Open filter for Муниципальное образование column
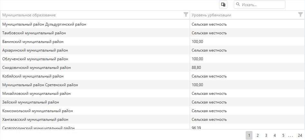The image size is (305, 140). pyautogui.click(x=186, y=14)
